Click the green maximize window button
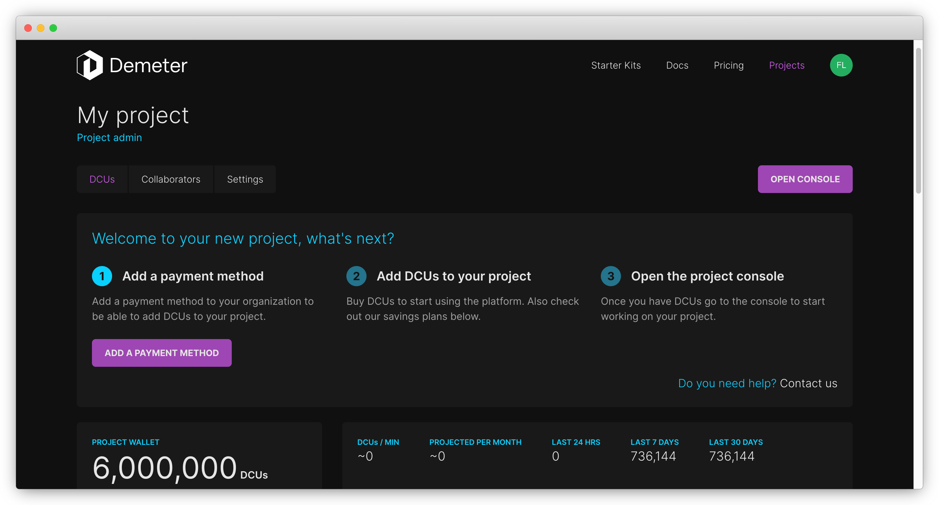939x505 pixels. click(53, 28)
